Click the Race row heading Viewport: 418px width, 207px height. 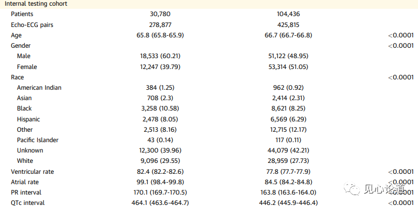17,77
